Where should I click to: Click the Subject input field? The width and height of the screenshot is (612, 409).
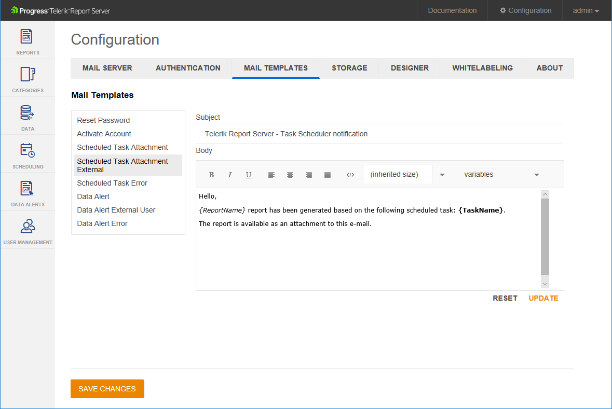pyautogui.click(x=379, y=134)
